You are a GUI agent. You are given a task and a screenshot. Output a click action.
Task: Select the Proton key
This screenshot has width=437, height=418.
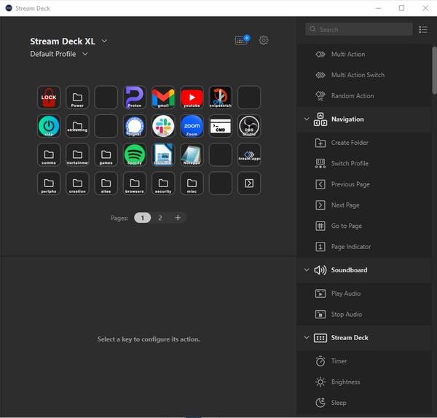[135, 97]
